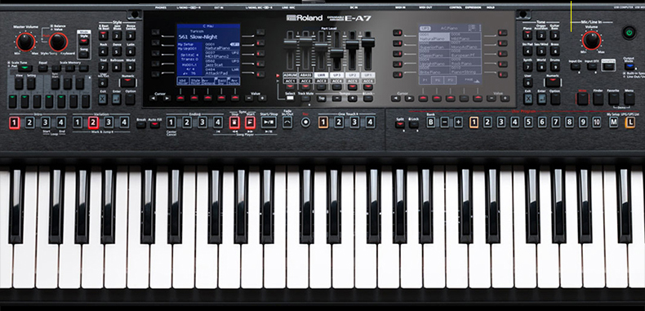The height and width of the screenshot is (311, 645).
Task: Choose Intro button 1
Action: (15, 122)
